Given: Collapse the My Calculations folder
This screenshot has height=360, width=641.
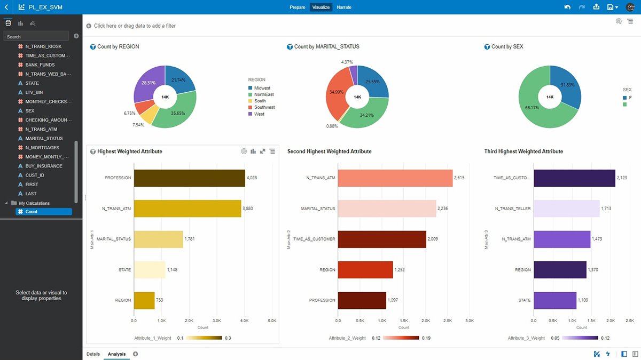Looking at the screenshot, I should click(x=7, y=203).
